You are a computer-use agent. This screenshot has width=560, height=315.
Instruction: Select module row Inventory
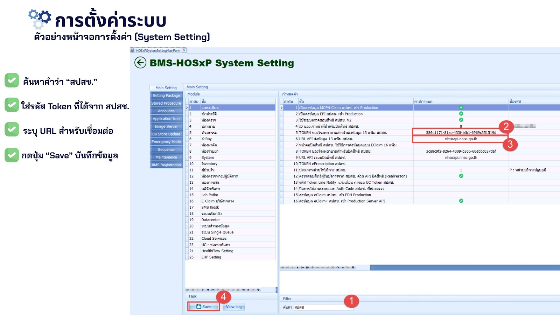231,164
